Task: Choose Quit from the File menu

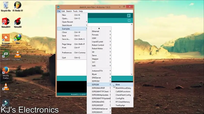Action: pyautogui.click(x=72, y=58)
